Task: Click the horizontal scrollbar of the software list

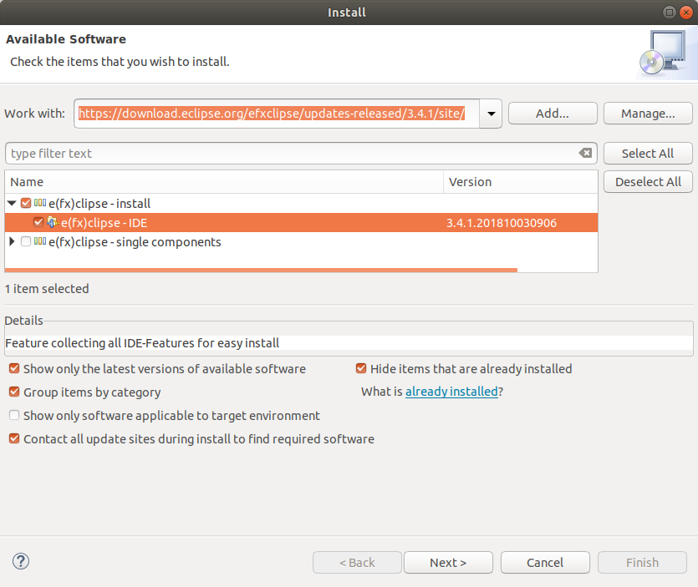Action: [x=261, y=270]
